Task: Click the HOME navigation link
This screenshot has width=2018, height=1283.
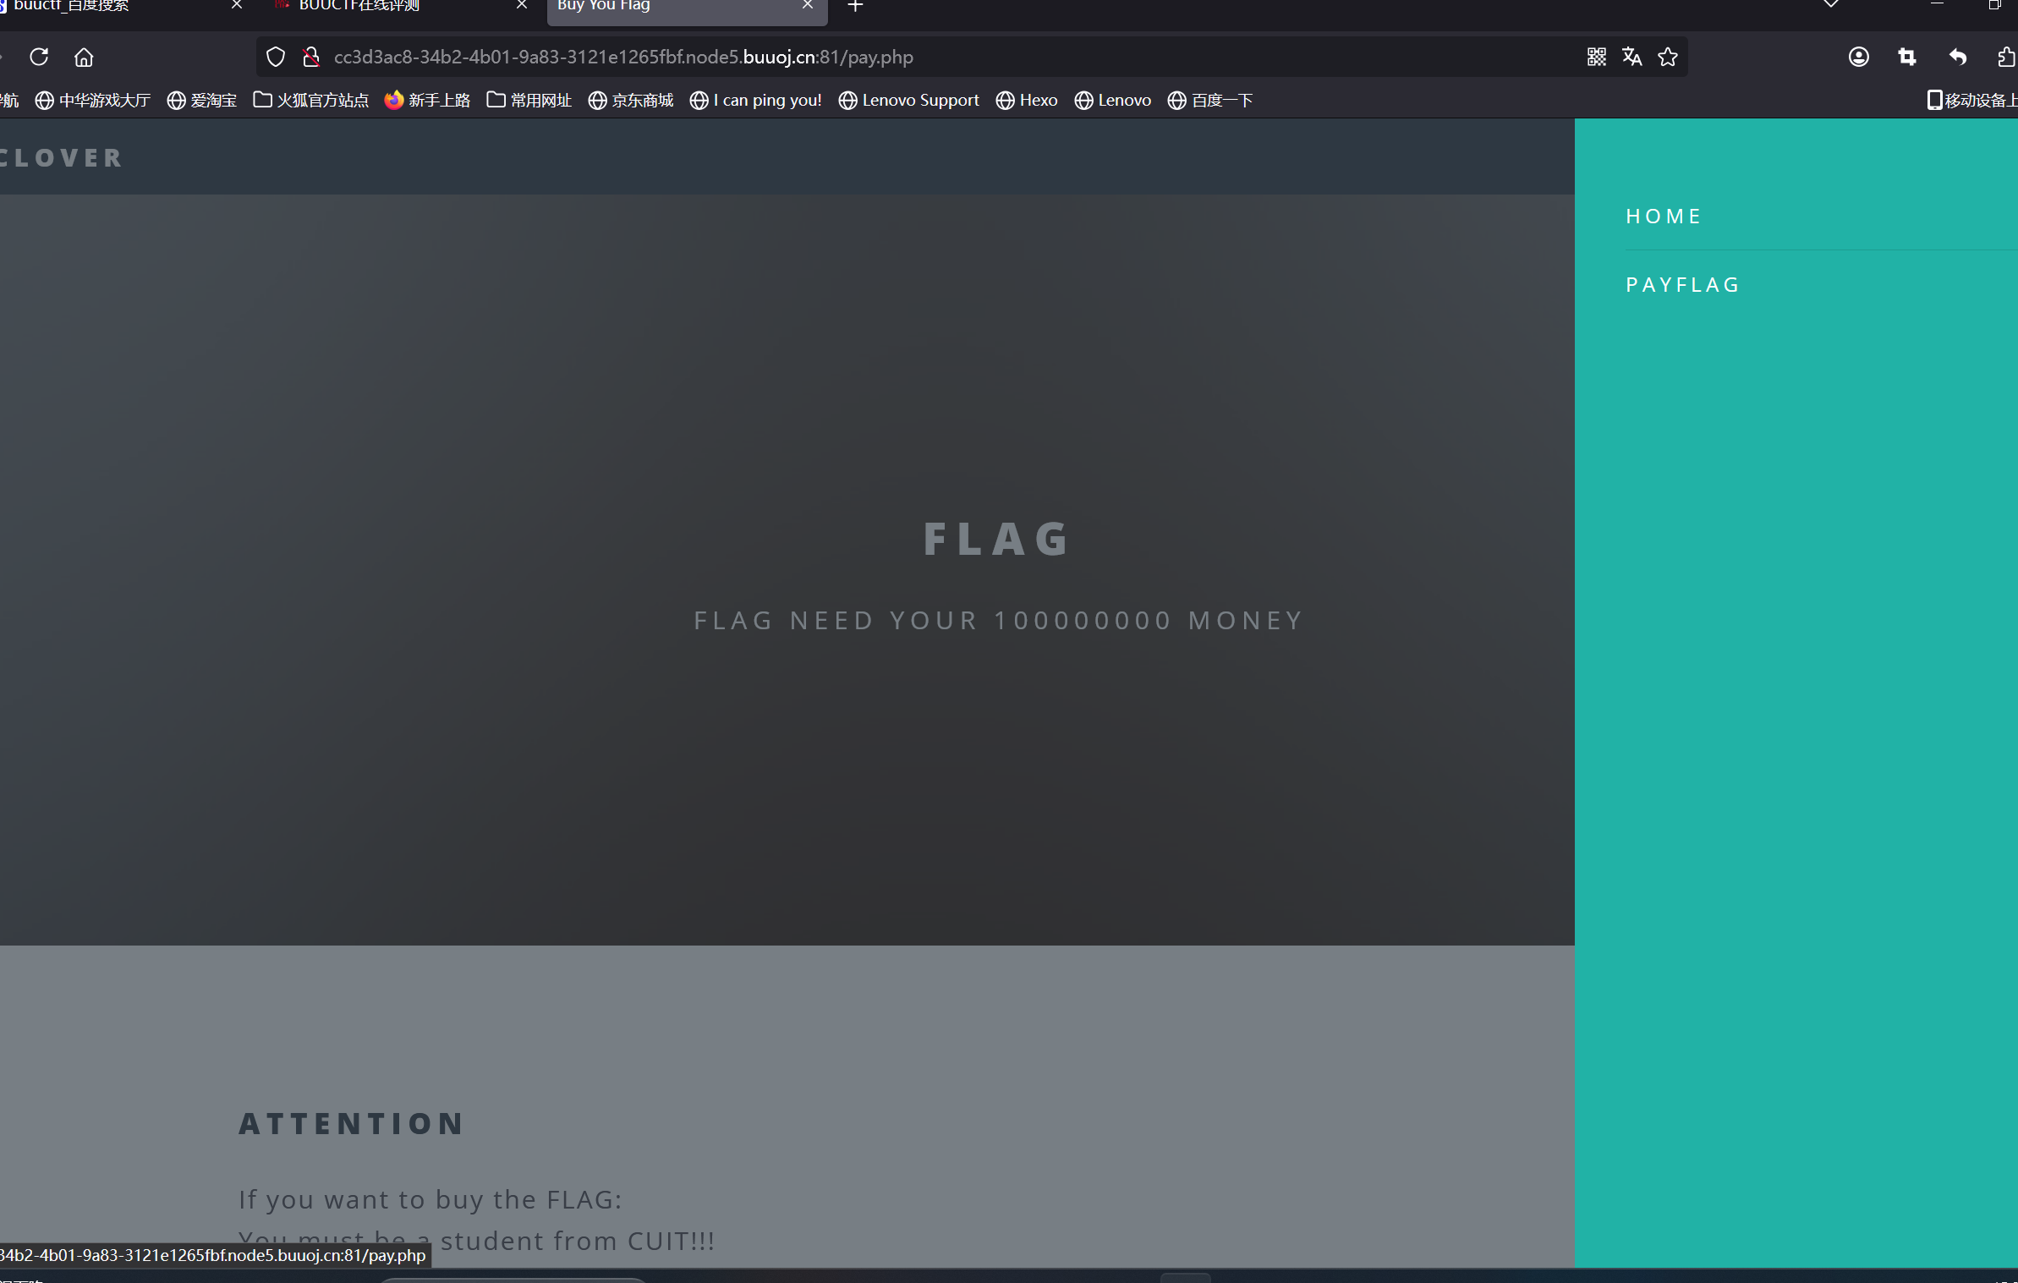Action: (x=1663, y=217)
